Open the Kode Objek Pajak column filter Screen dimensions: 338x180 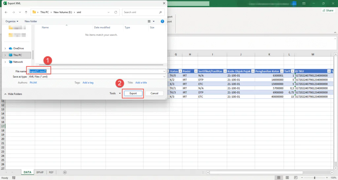tap(253, 71)
